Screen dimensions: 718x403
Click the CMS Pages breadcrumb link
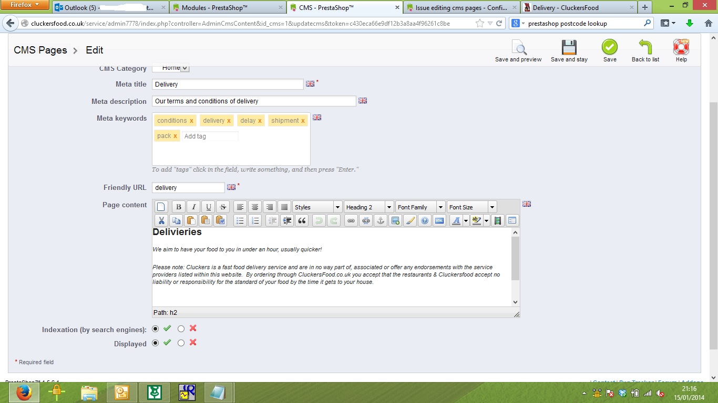coord(40,50)
